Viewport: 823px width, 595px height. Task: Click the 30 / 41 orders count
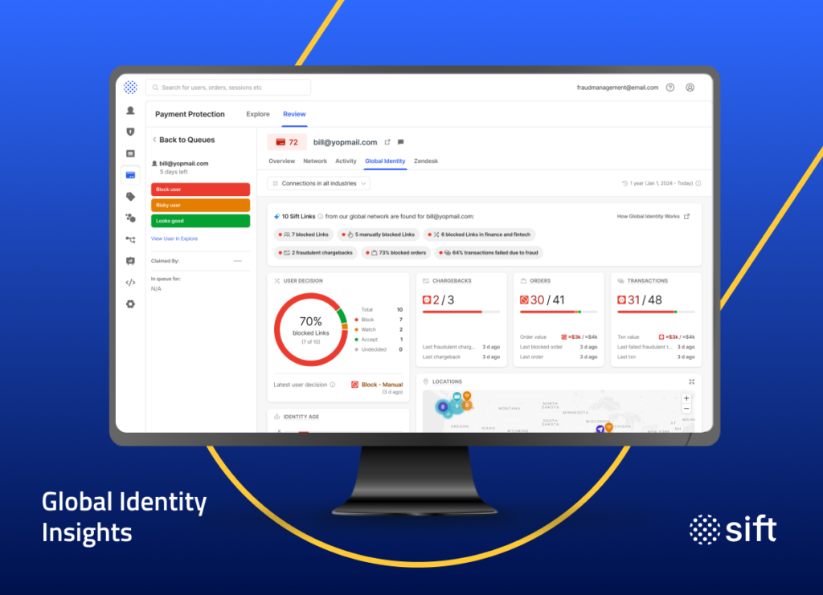click(x=543, y=300)
